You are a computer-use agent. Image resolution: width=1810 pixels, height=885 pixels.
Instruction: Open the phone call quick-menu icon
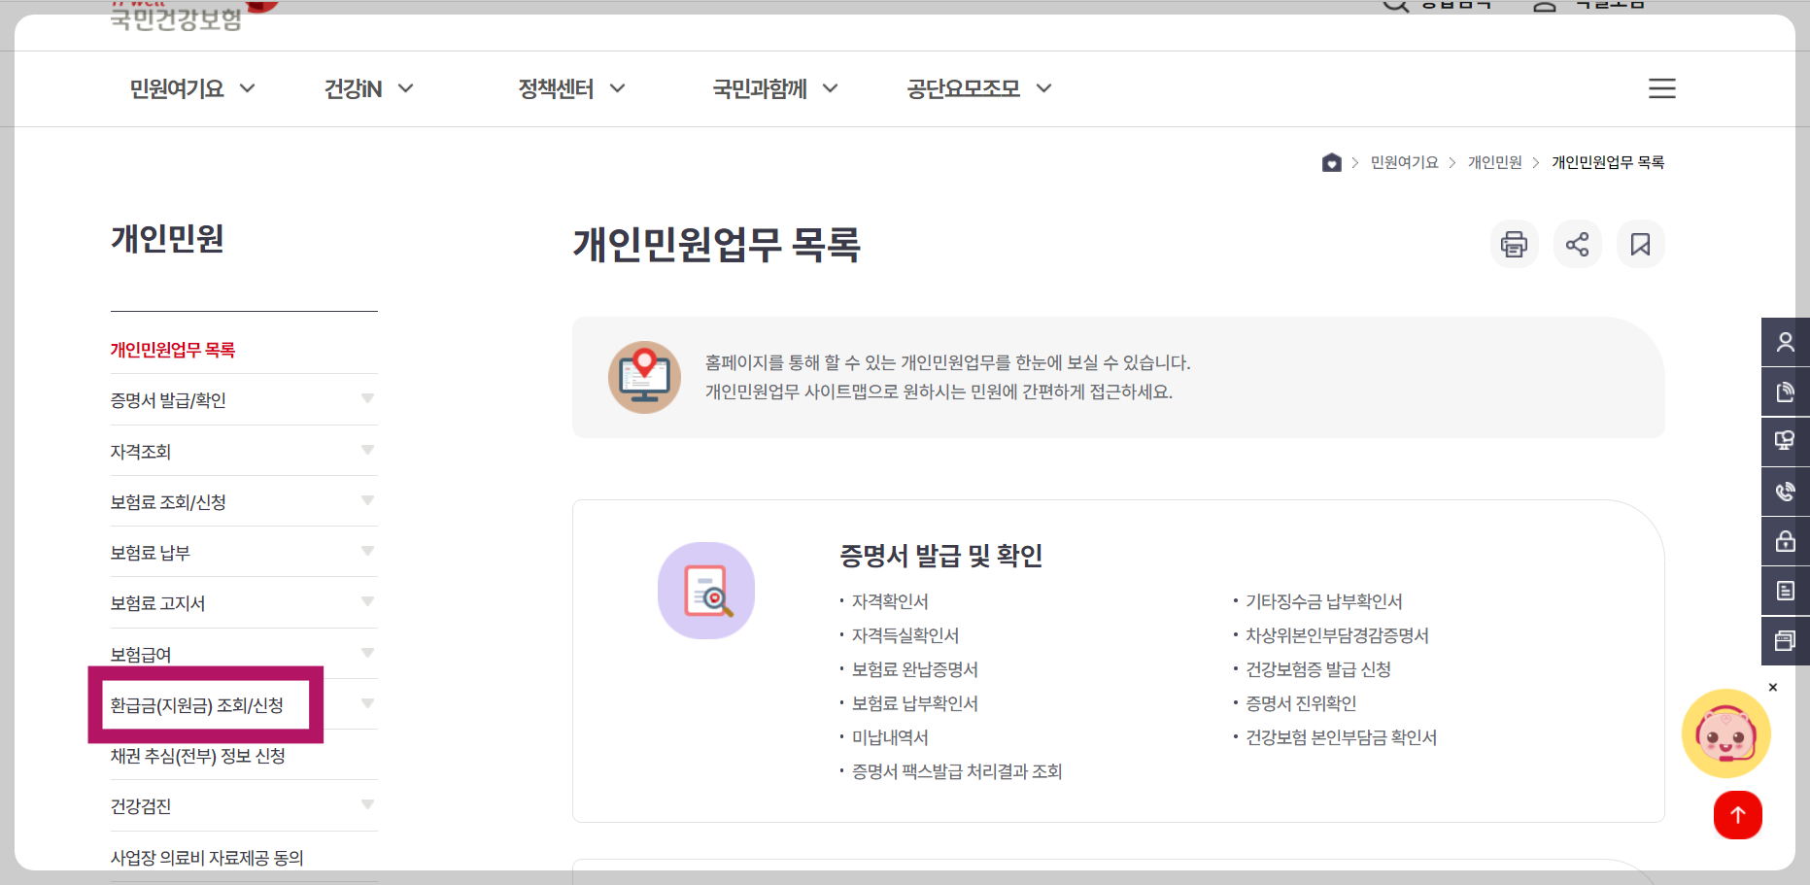(x=1786, y=492)
